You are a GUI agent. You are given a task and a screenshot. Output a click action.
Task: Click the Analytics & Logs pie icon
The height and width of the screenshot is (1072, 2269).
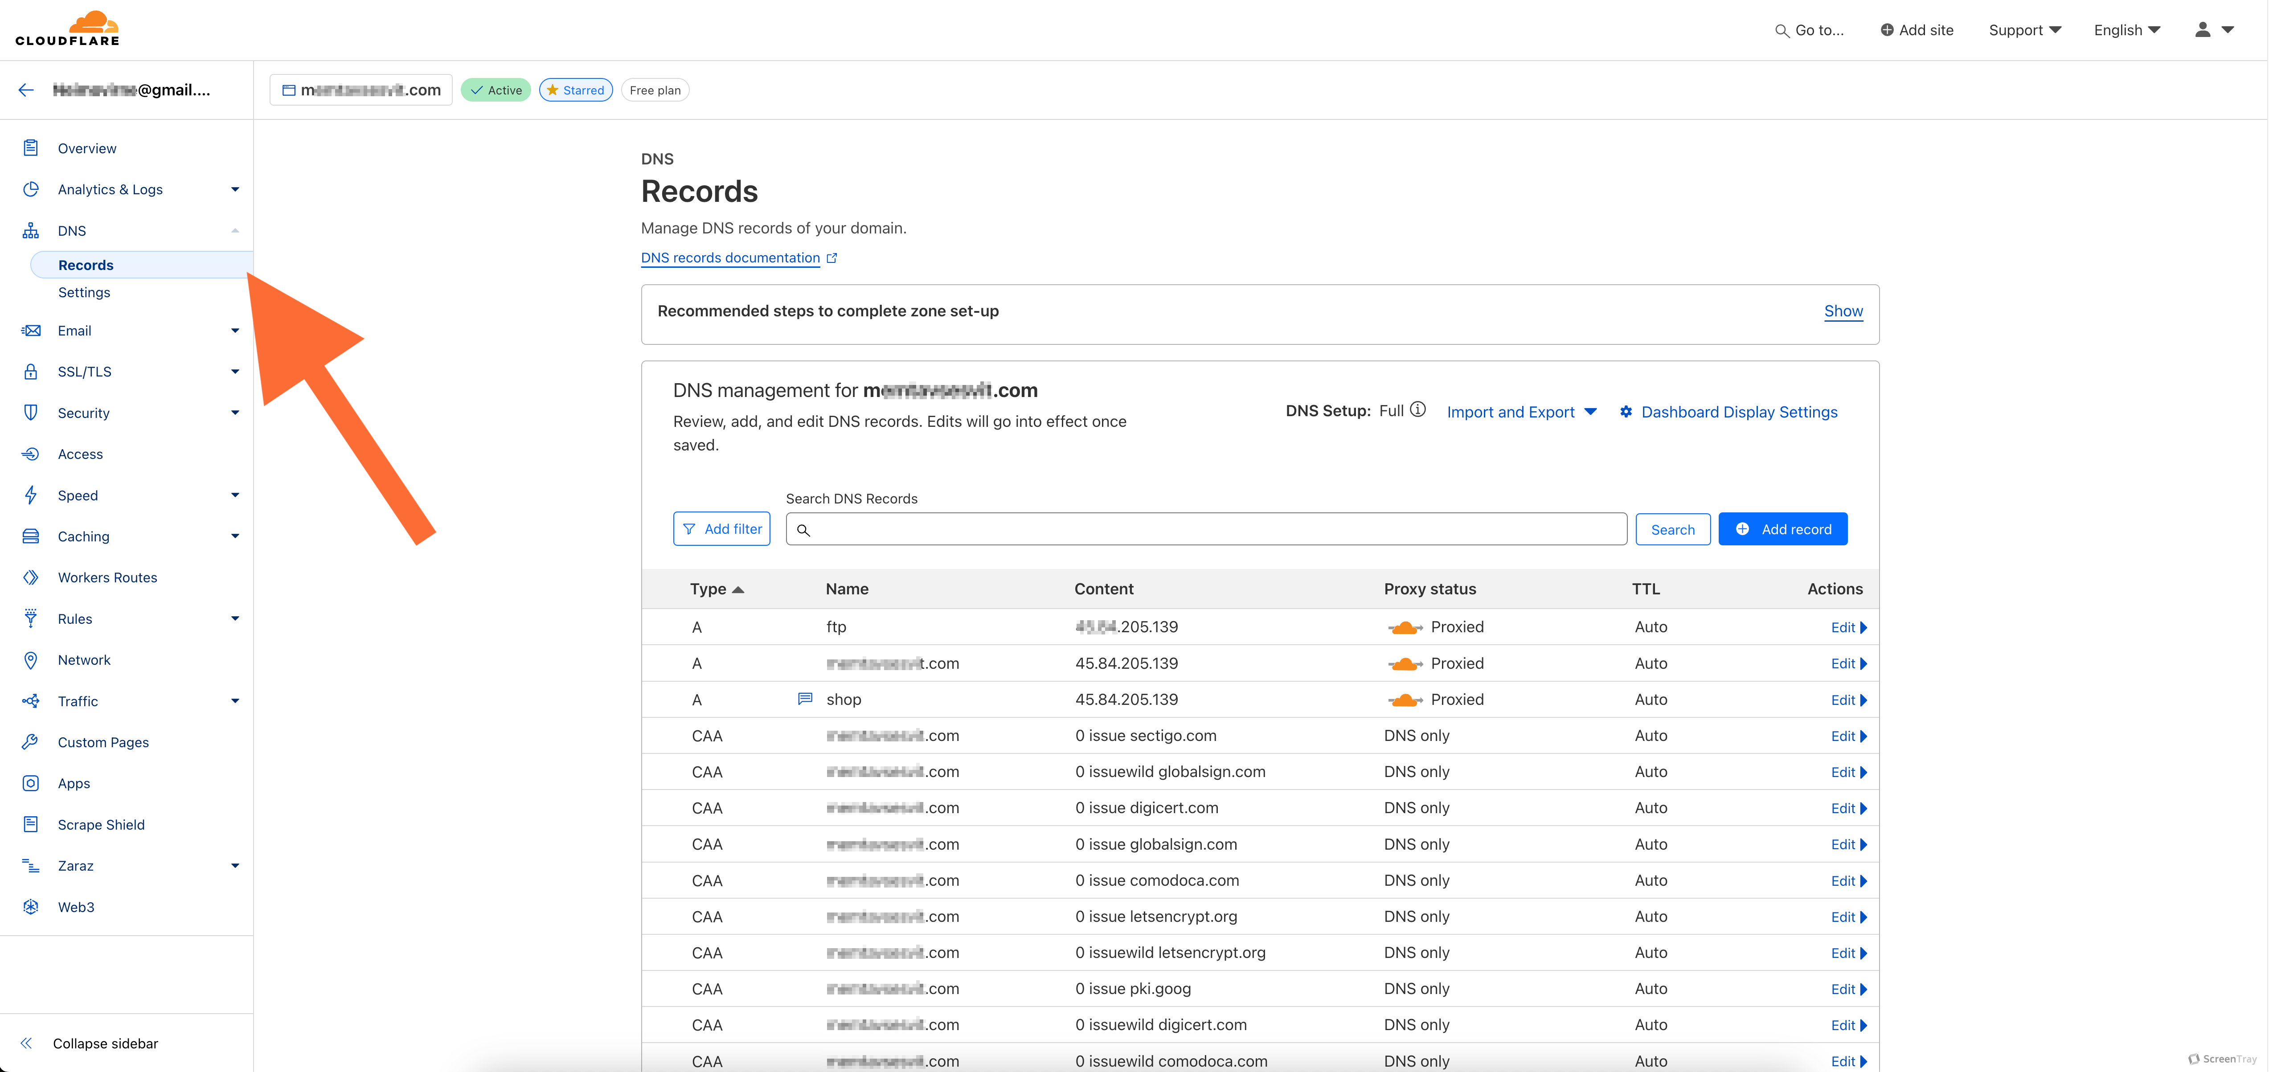click(x=31, y=189)
